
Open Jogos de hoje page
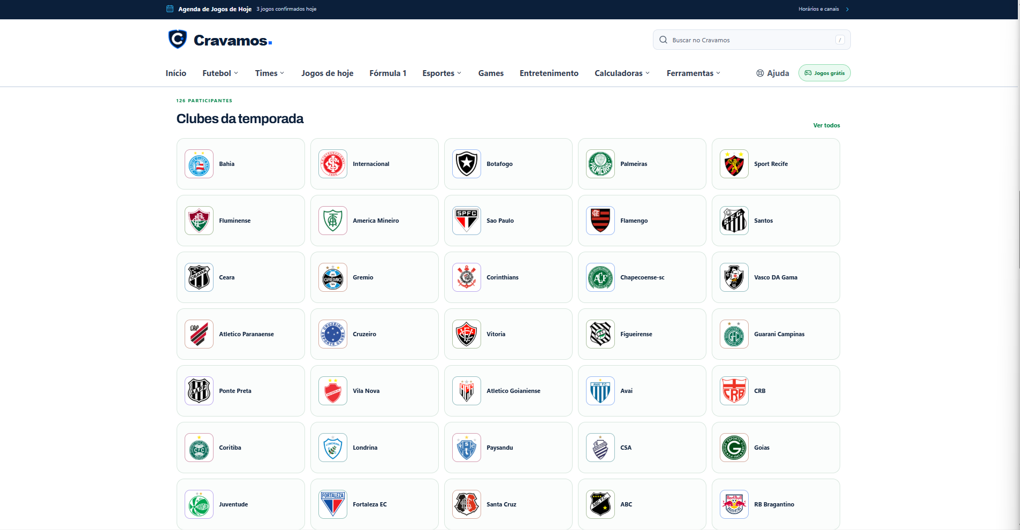pyautogui.click(x=328, y=73)
